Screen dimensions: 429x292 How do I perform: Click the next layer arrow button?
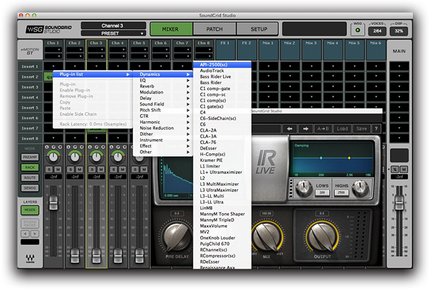[x=35, y=234]
